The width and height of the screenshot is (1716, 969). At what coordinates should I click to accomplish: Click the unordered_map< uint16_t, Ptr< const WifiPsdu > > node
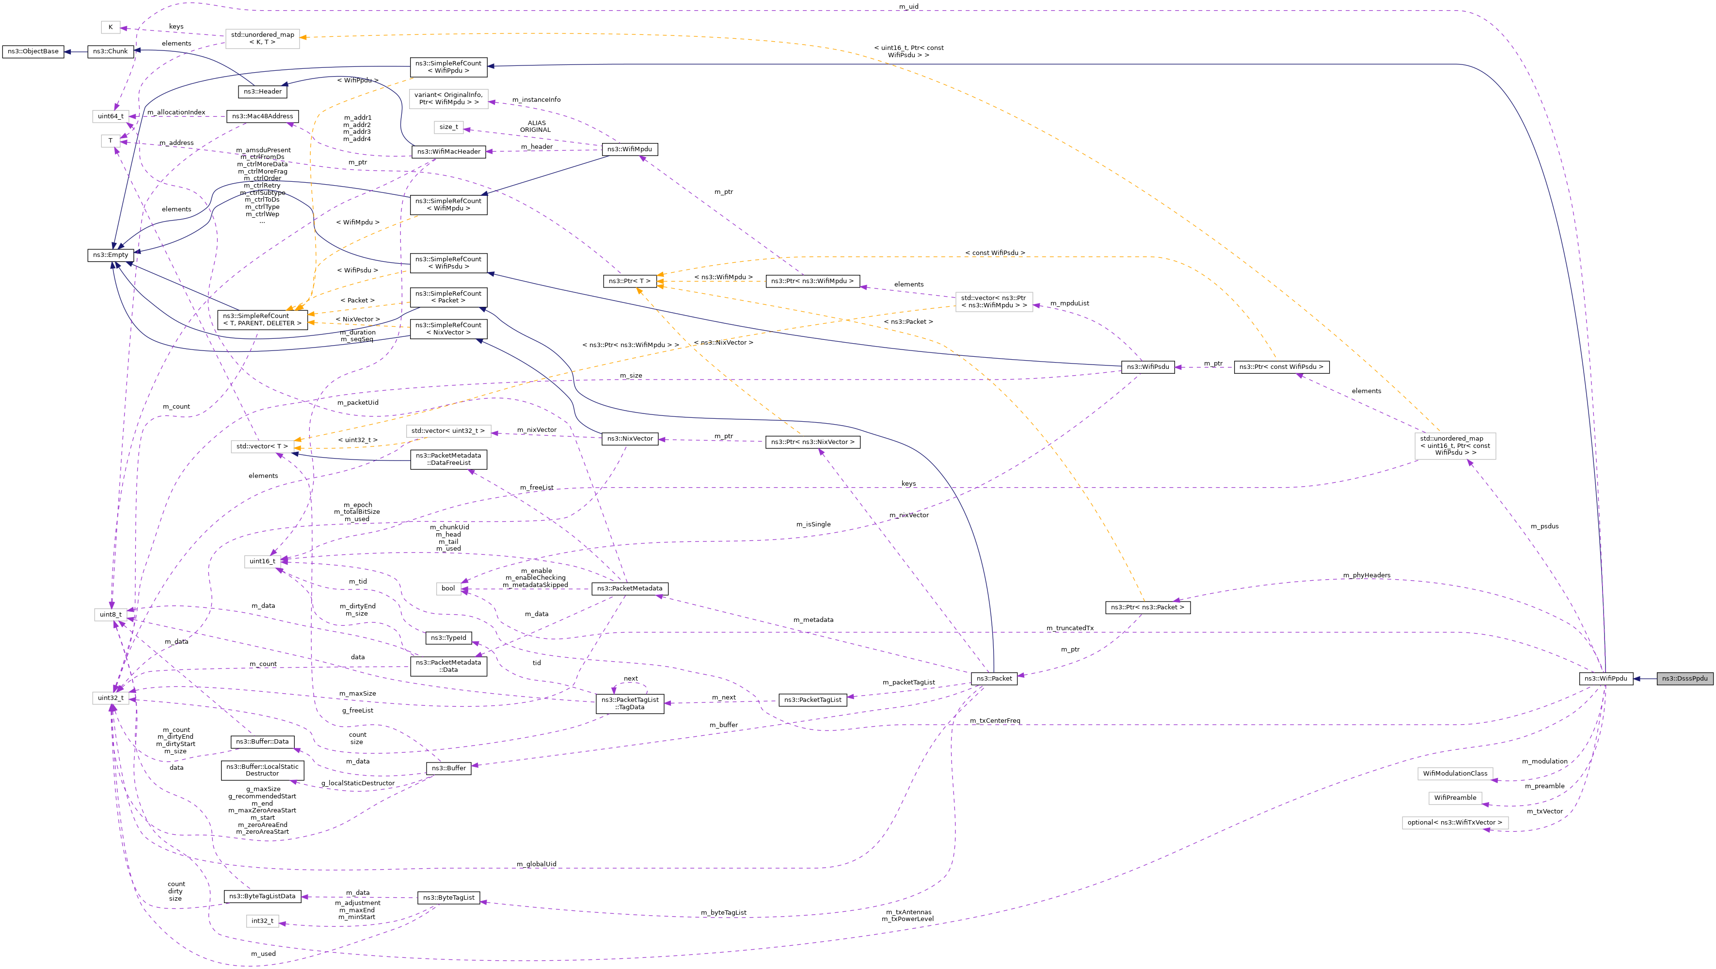[1456, 446]
